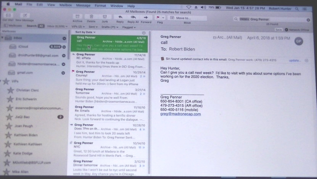Click the battery status icon
The width and height of the screenshot is (317, 179).
click(218, 8)
